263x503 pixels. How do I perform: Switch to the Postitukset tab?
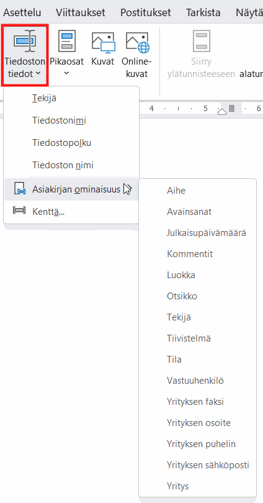145,12
